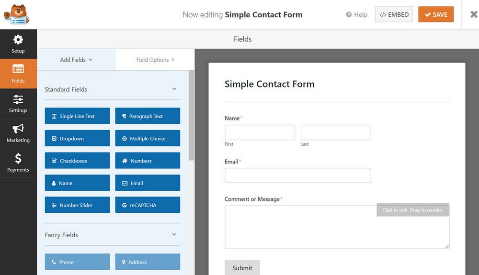Viewport: 479px width, 275px height.
Task: Add a Number Slider field
Action: pyautogui.click(x=77, y=205)
